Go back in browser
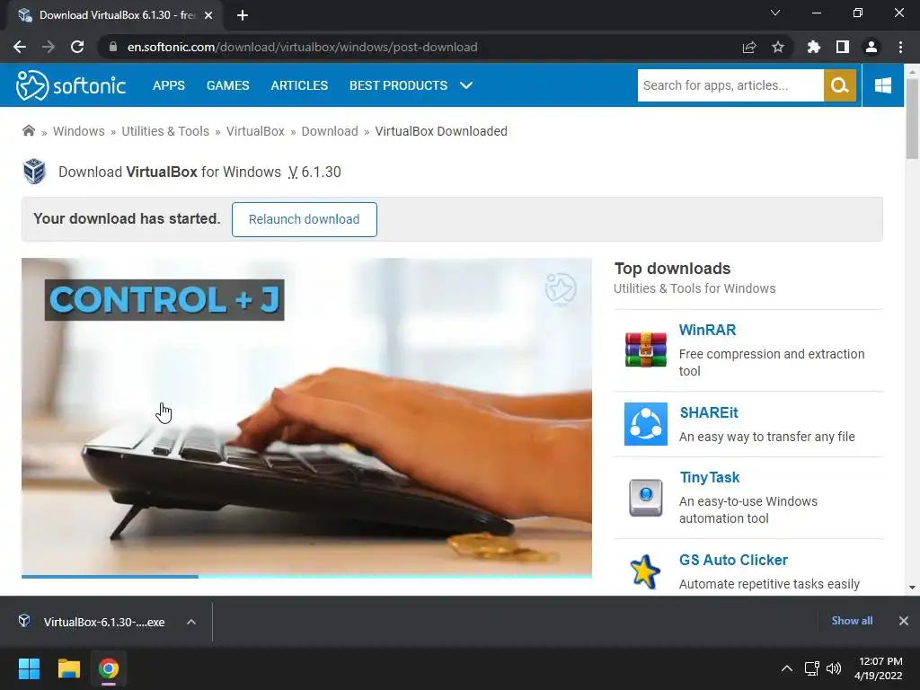The height and width of the screenshot is (690, 920). point(20,47)
